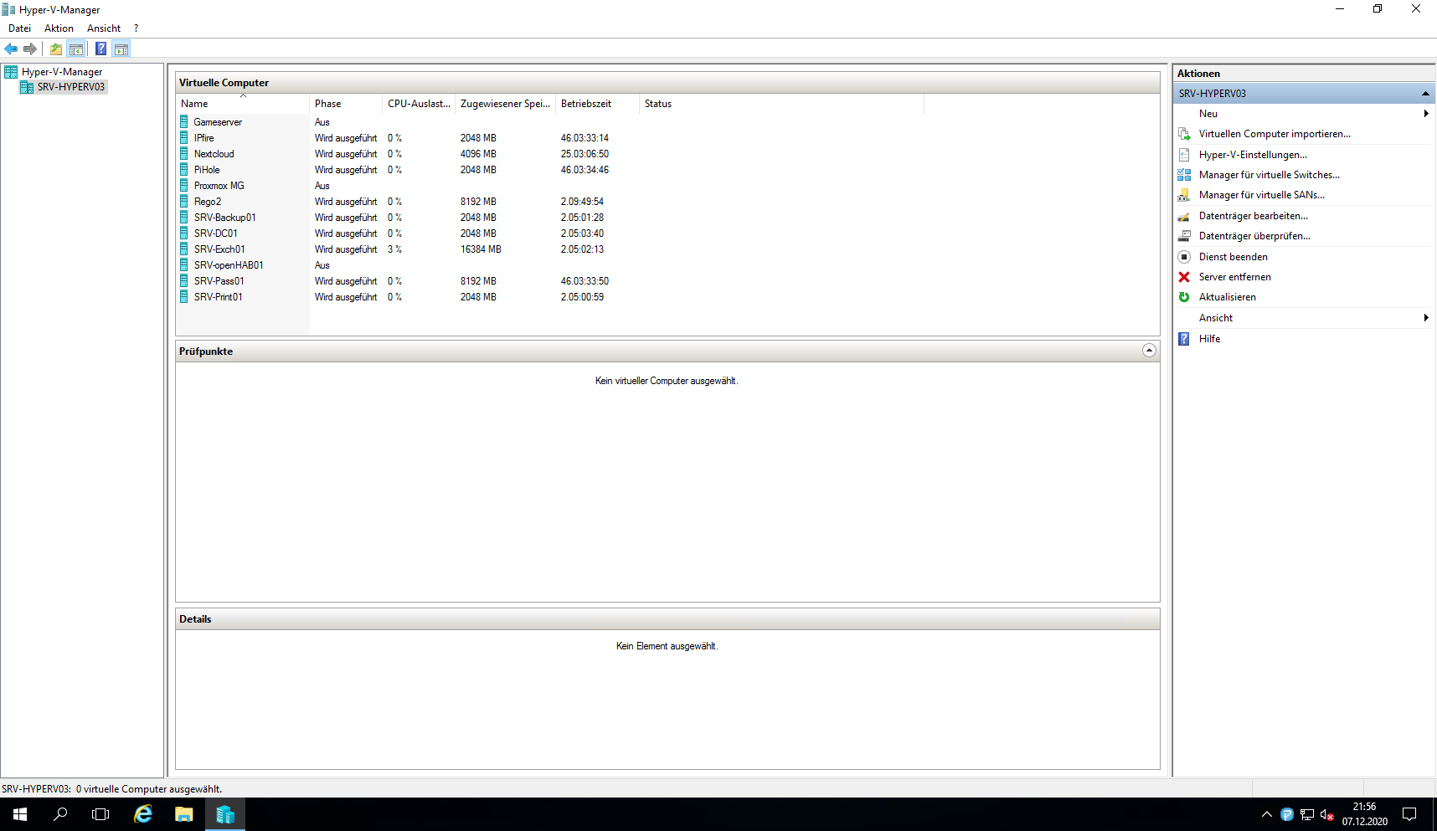The width and height of the screenshot is (1437, 831).
Task: Click Virtuellen Computer importieren... action
Action: 1275,134
